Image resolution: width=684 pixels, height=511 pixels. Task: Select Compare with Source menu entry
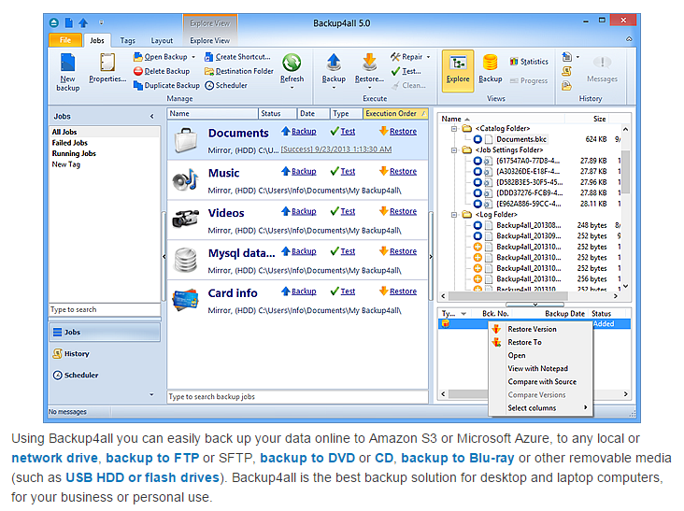(x=542, y=381)
